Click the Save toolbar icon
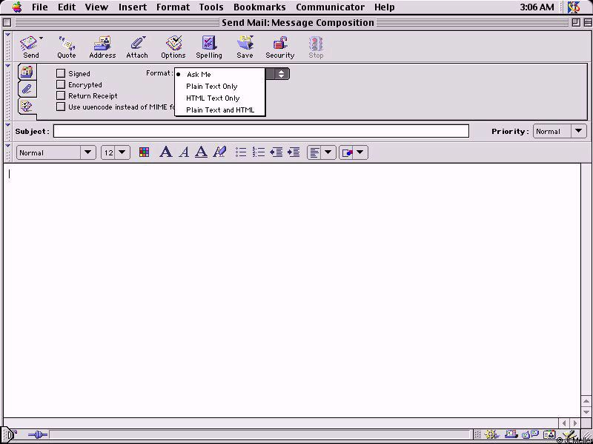593x444 pixels. [x=245, y=44]
